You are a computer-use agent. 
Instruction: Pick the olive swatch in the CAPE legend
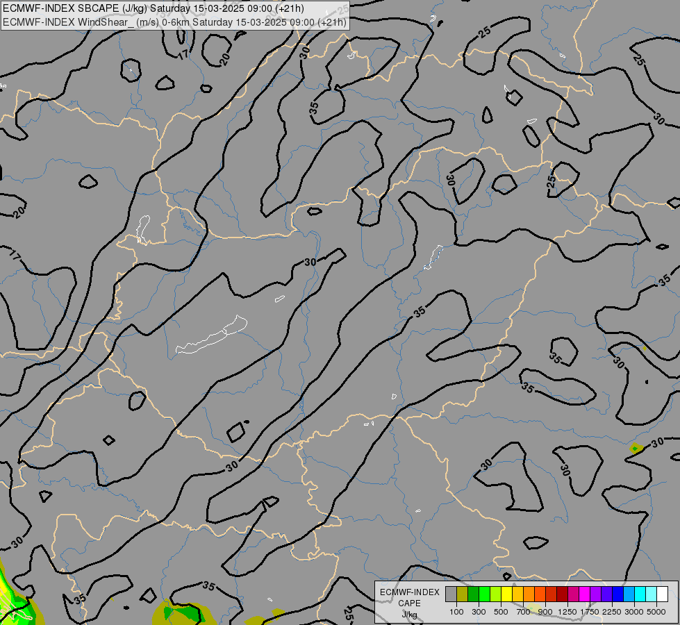tap(463, 594)
